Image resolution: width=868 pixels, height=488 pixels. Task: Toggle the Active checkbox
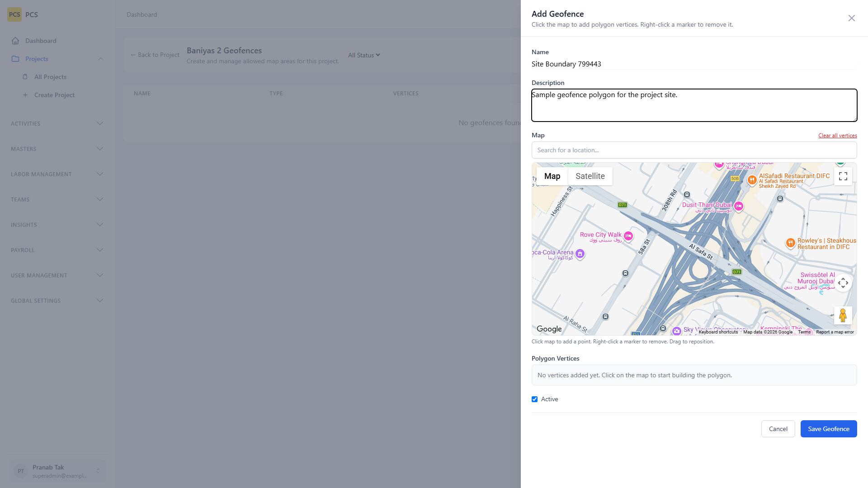[x=535, y=399]
